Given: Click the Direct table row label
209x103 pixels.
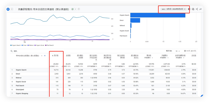Looking at the screenshot, I should [18, 74].
